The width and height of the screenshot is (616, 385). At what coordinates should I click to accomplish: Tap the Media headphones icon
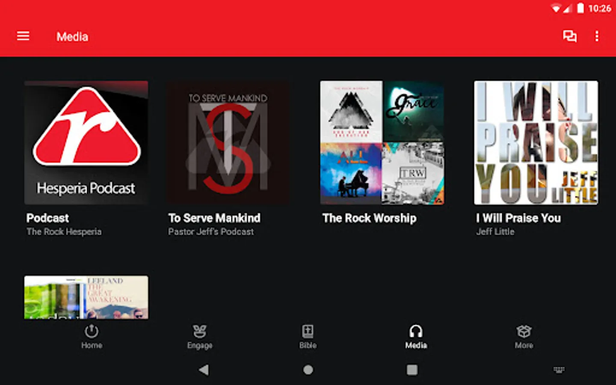[416, 331]
